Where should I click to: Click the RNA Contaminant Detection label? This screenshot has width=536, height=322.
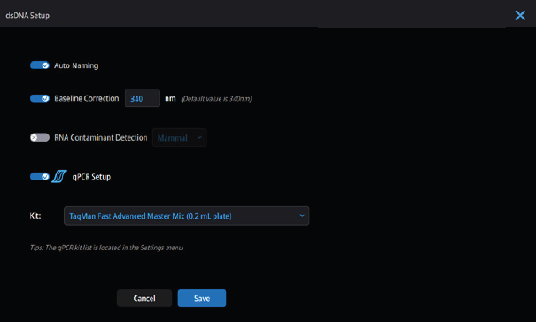(101, 138)
